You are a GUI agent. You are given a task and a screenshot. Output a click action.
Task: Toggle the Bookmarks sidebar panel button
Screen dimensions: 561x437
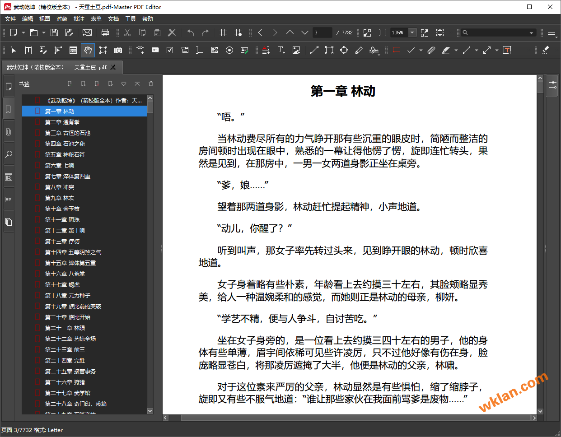point(9,109)
